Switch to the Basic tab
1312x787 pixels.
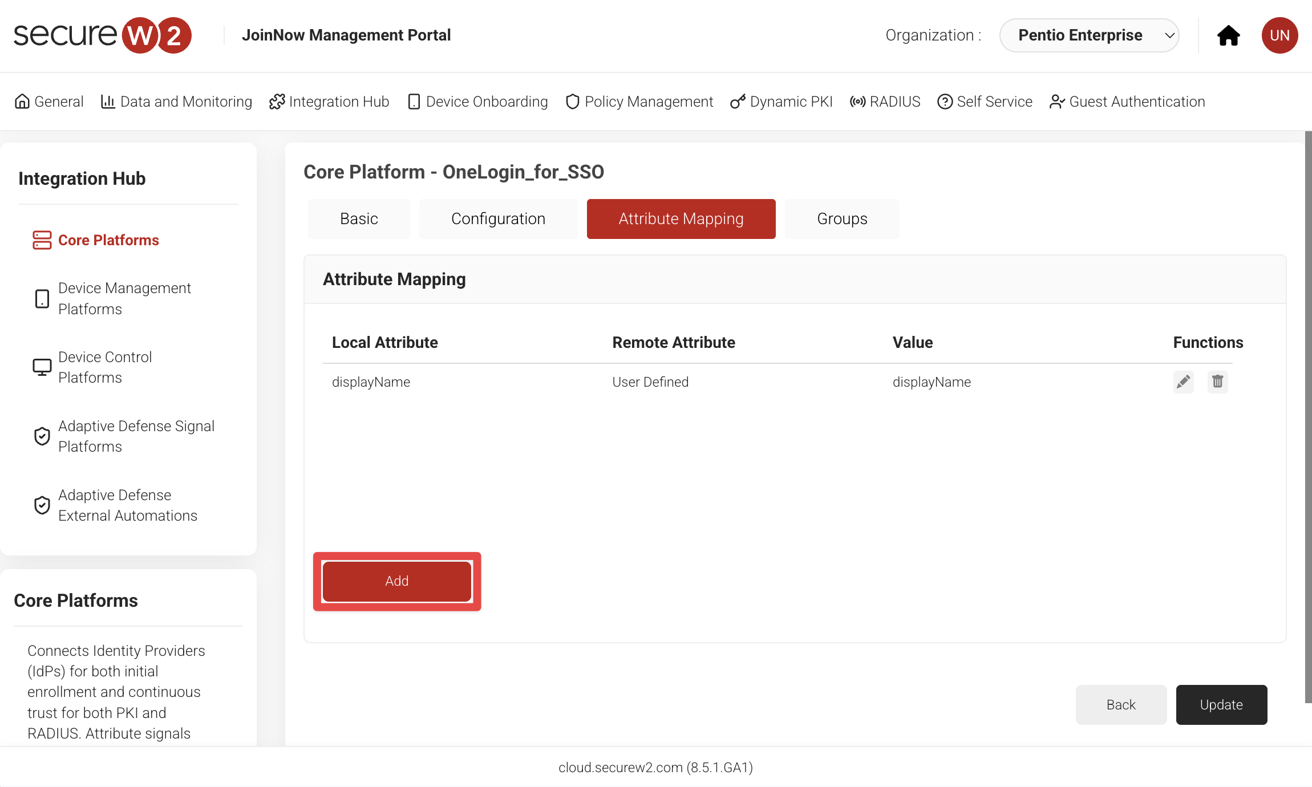click(359, 219)
